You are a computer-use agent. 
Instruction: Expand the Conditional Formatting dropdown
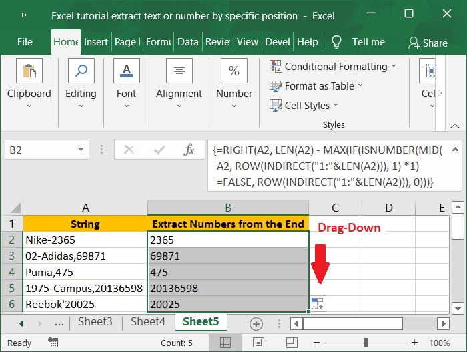click(393, 66)
